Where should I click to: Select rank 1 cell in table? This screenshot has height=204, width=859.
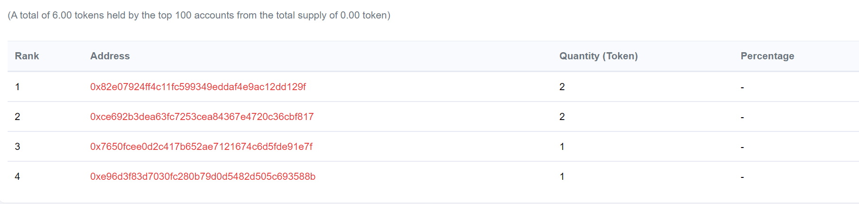tap(18, 87)
